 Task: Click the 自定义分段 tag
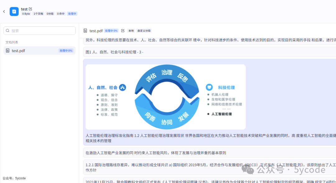pyautogui.click(x=144, y=31)
